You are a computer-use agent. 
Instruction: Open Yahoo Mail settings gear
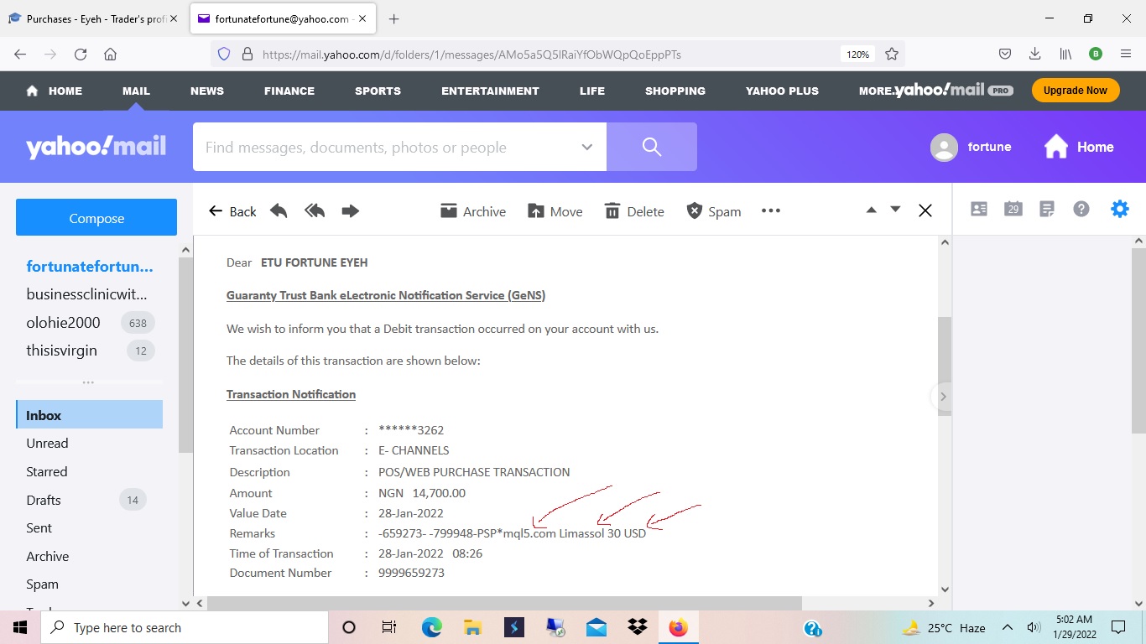pos(1120,209)
